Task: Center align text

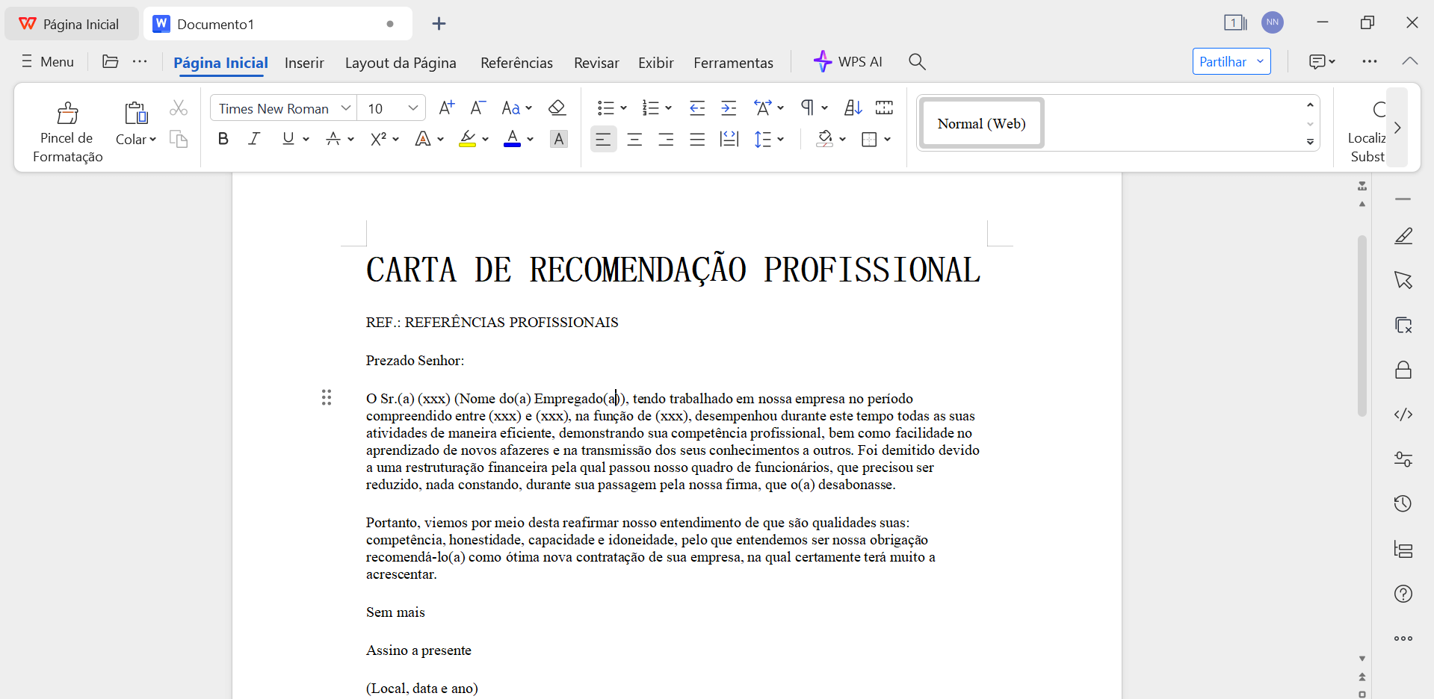Action: pos(634,139)
